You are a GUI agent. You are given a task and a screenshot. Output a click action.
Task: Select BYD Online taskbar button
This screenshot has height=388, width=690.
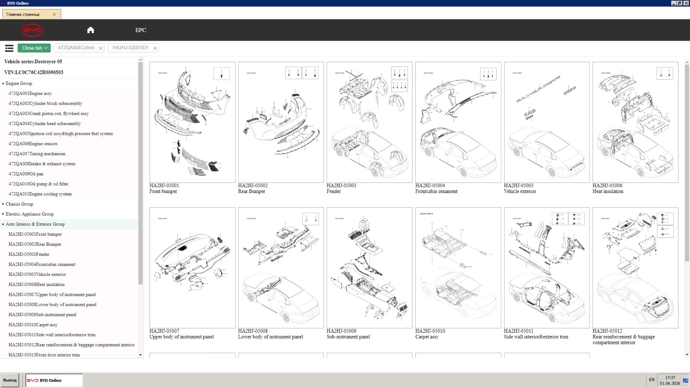point(54,380)
